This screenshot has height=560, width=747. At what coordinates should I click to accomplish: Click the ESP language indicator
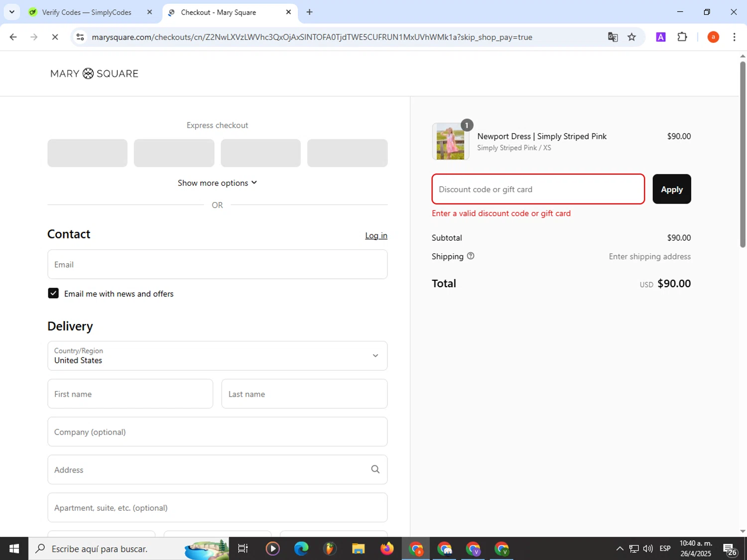pyautogui.click(x=665, y=549)
